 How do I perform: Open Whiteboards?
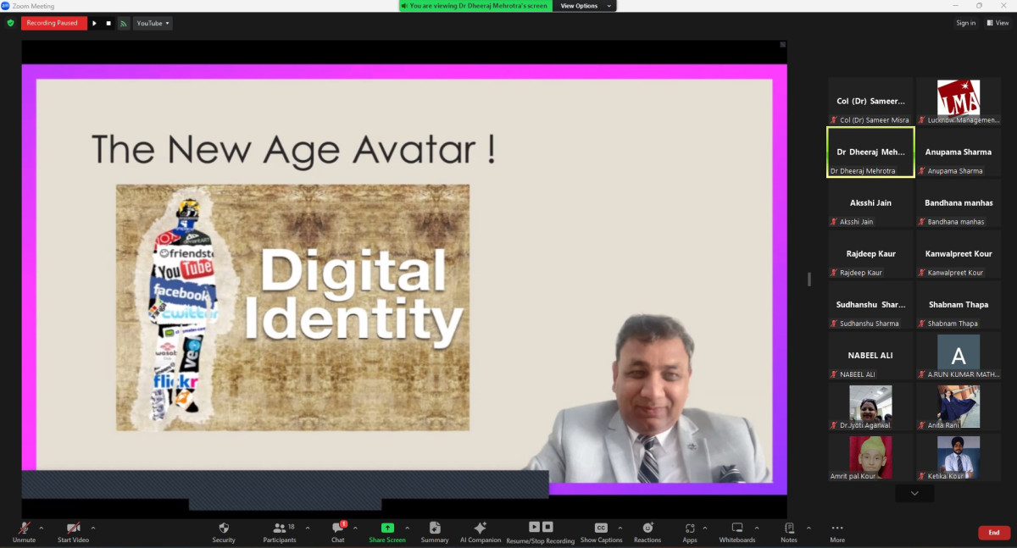pos(737,532)
